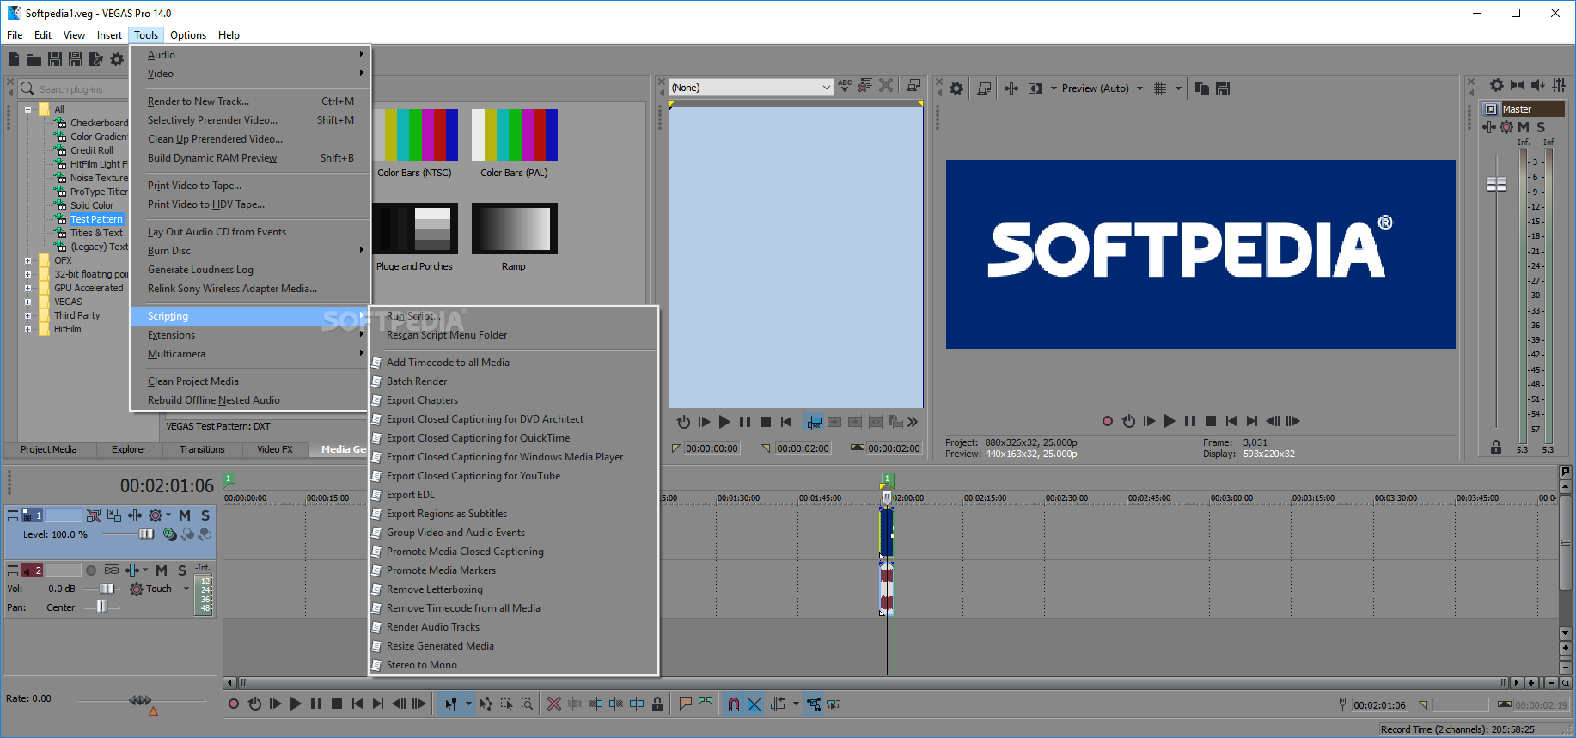Open the Overlays dropdown arrow beside grid icon
1576x738 pixels.
tap(1178, 88)
